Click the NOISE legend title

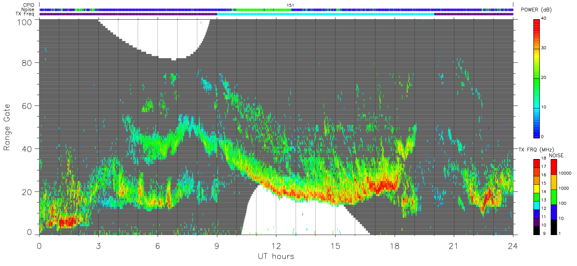556,155
